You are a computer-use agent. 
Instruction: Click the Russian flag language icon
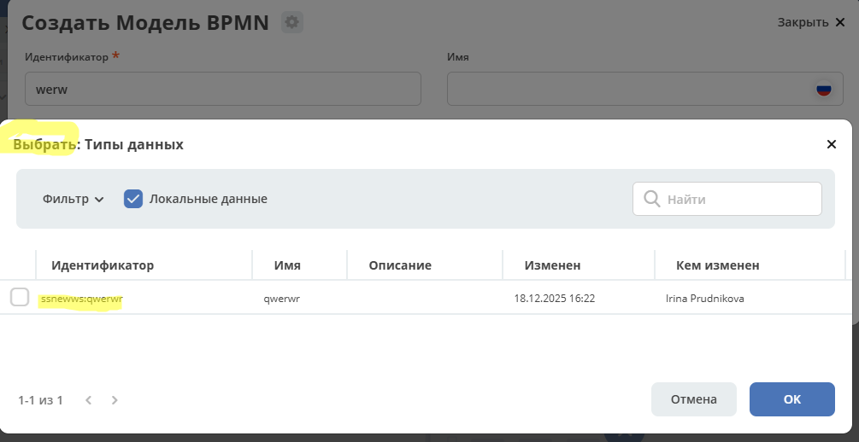(823, 89)
